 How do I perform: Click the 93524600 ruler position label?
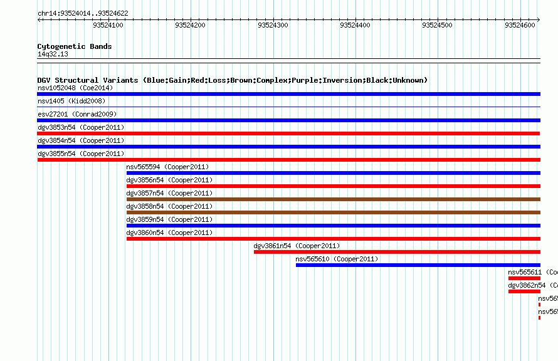(520, 25)
